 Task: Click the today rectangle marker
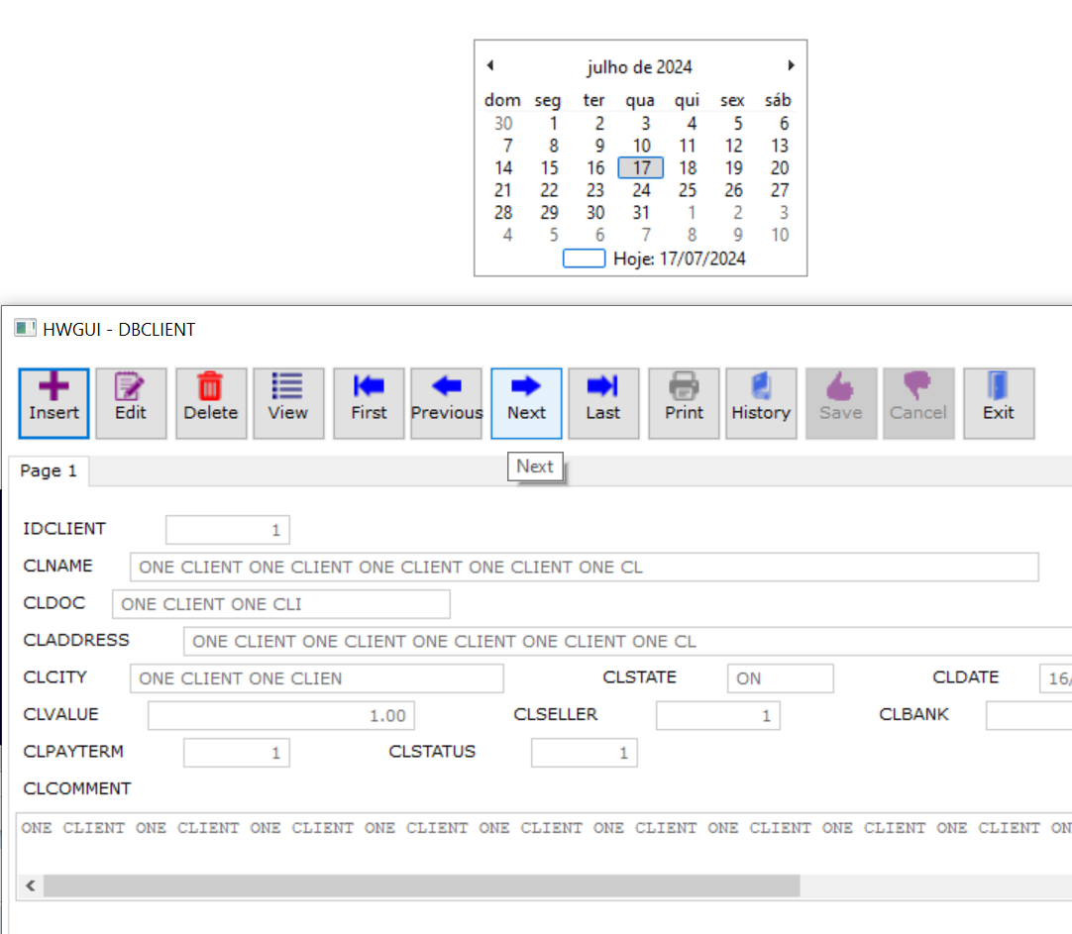584,259
